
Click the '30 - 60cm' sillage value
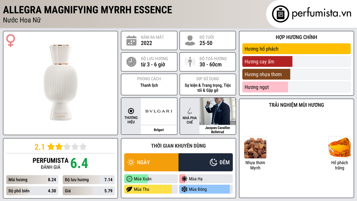coord(210,65)
